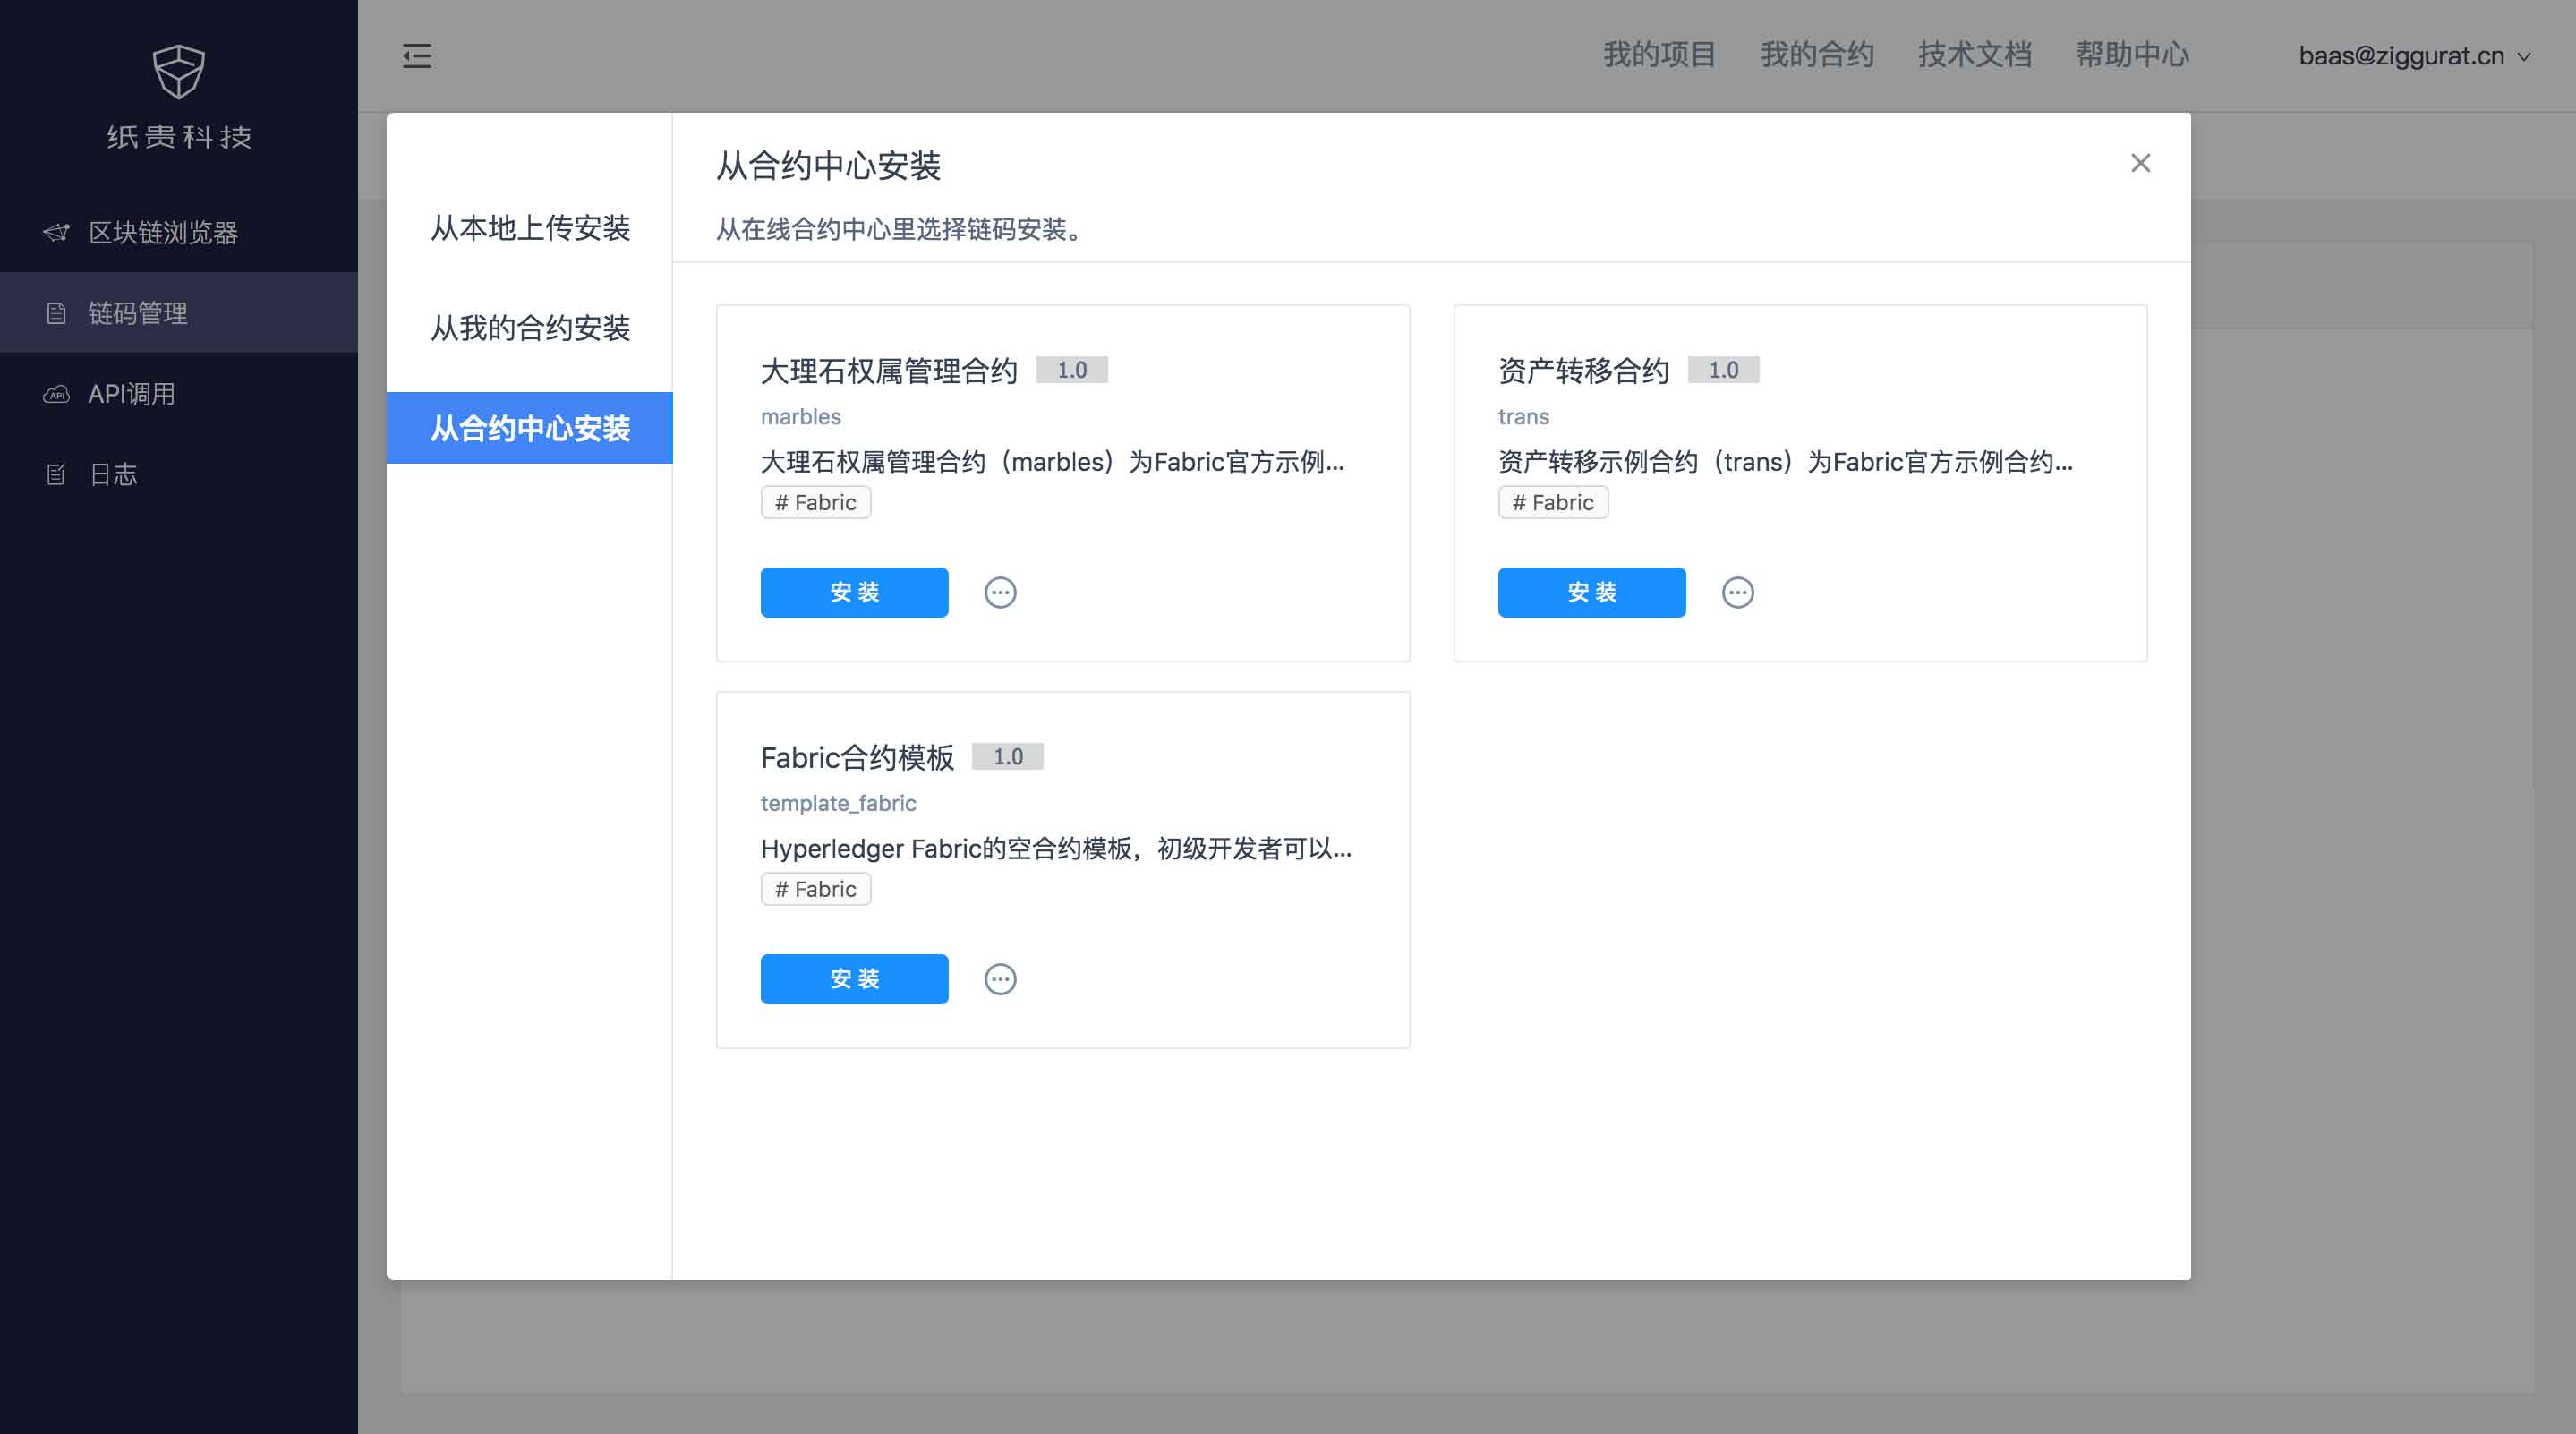The height and width of the screenshot is (1434, 2576).
Task: Install the 大理石权属管理合约 contract
Action: point(854,592)
